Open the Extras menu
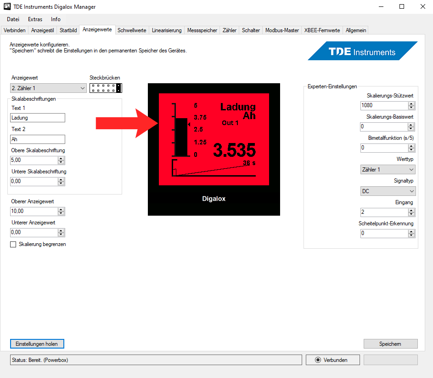 (x=35, y=19)
